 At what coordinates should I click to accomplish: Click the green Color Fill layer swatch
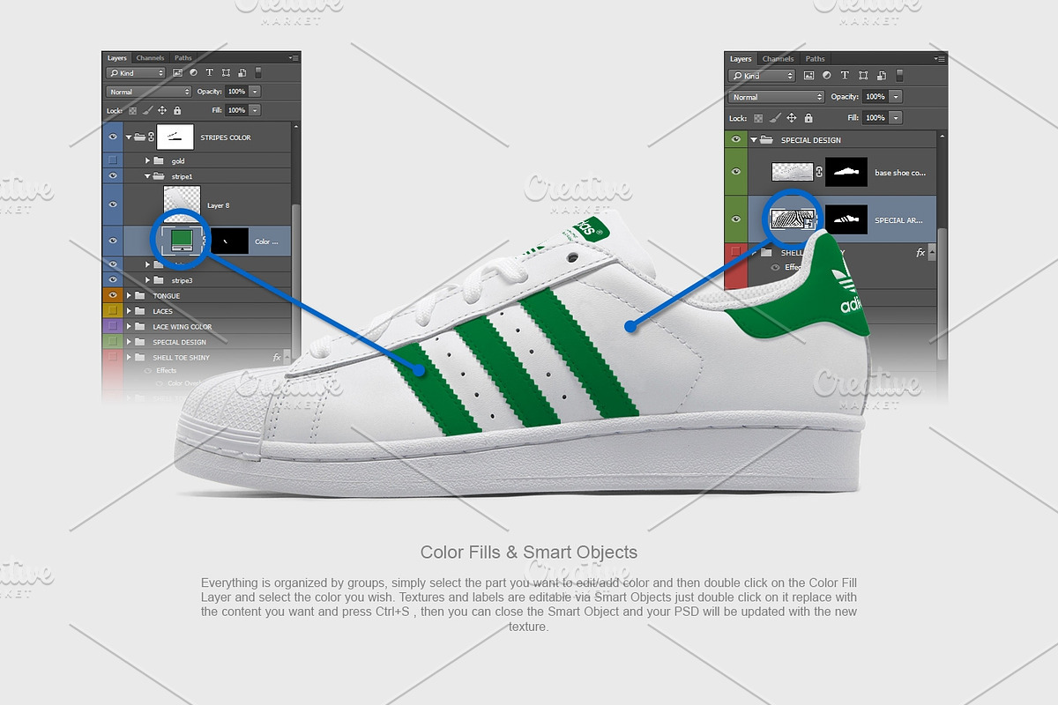coord(182,241)
